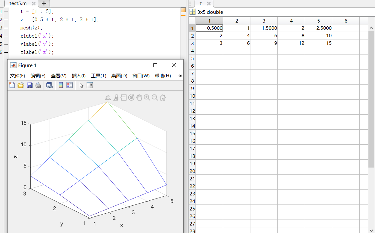Click code line zlabel('z');
The width and height of the screenshot is (375, 233).
37,52
